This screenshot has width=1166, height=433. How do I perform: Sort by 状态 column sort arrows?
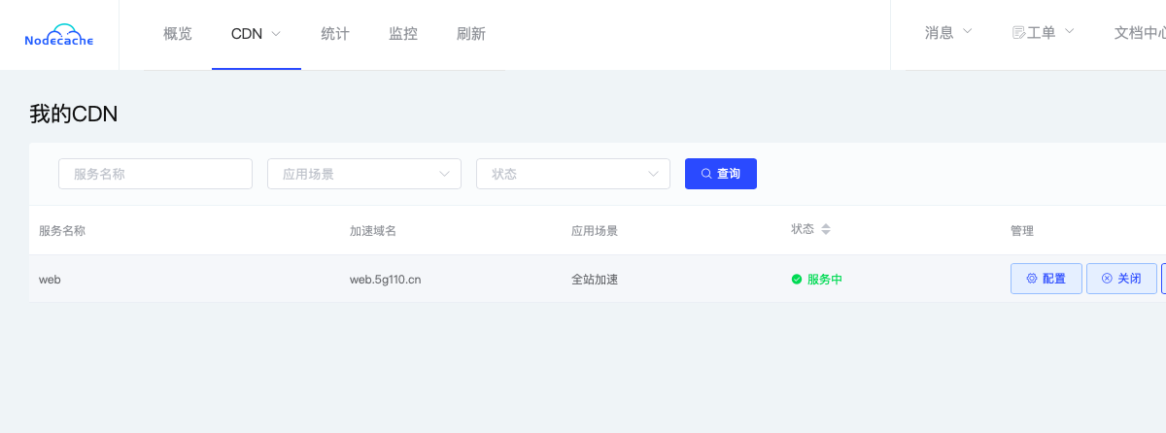tap(826, 230)
